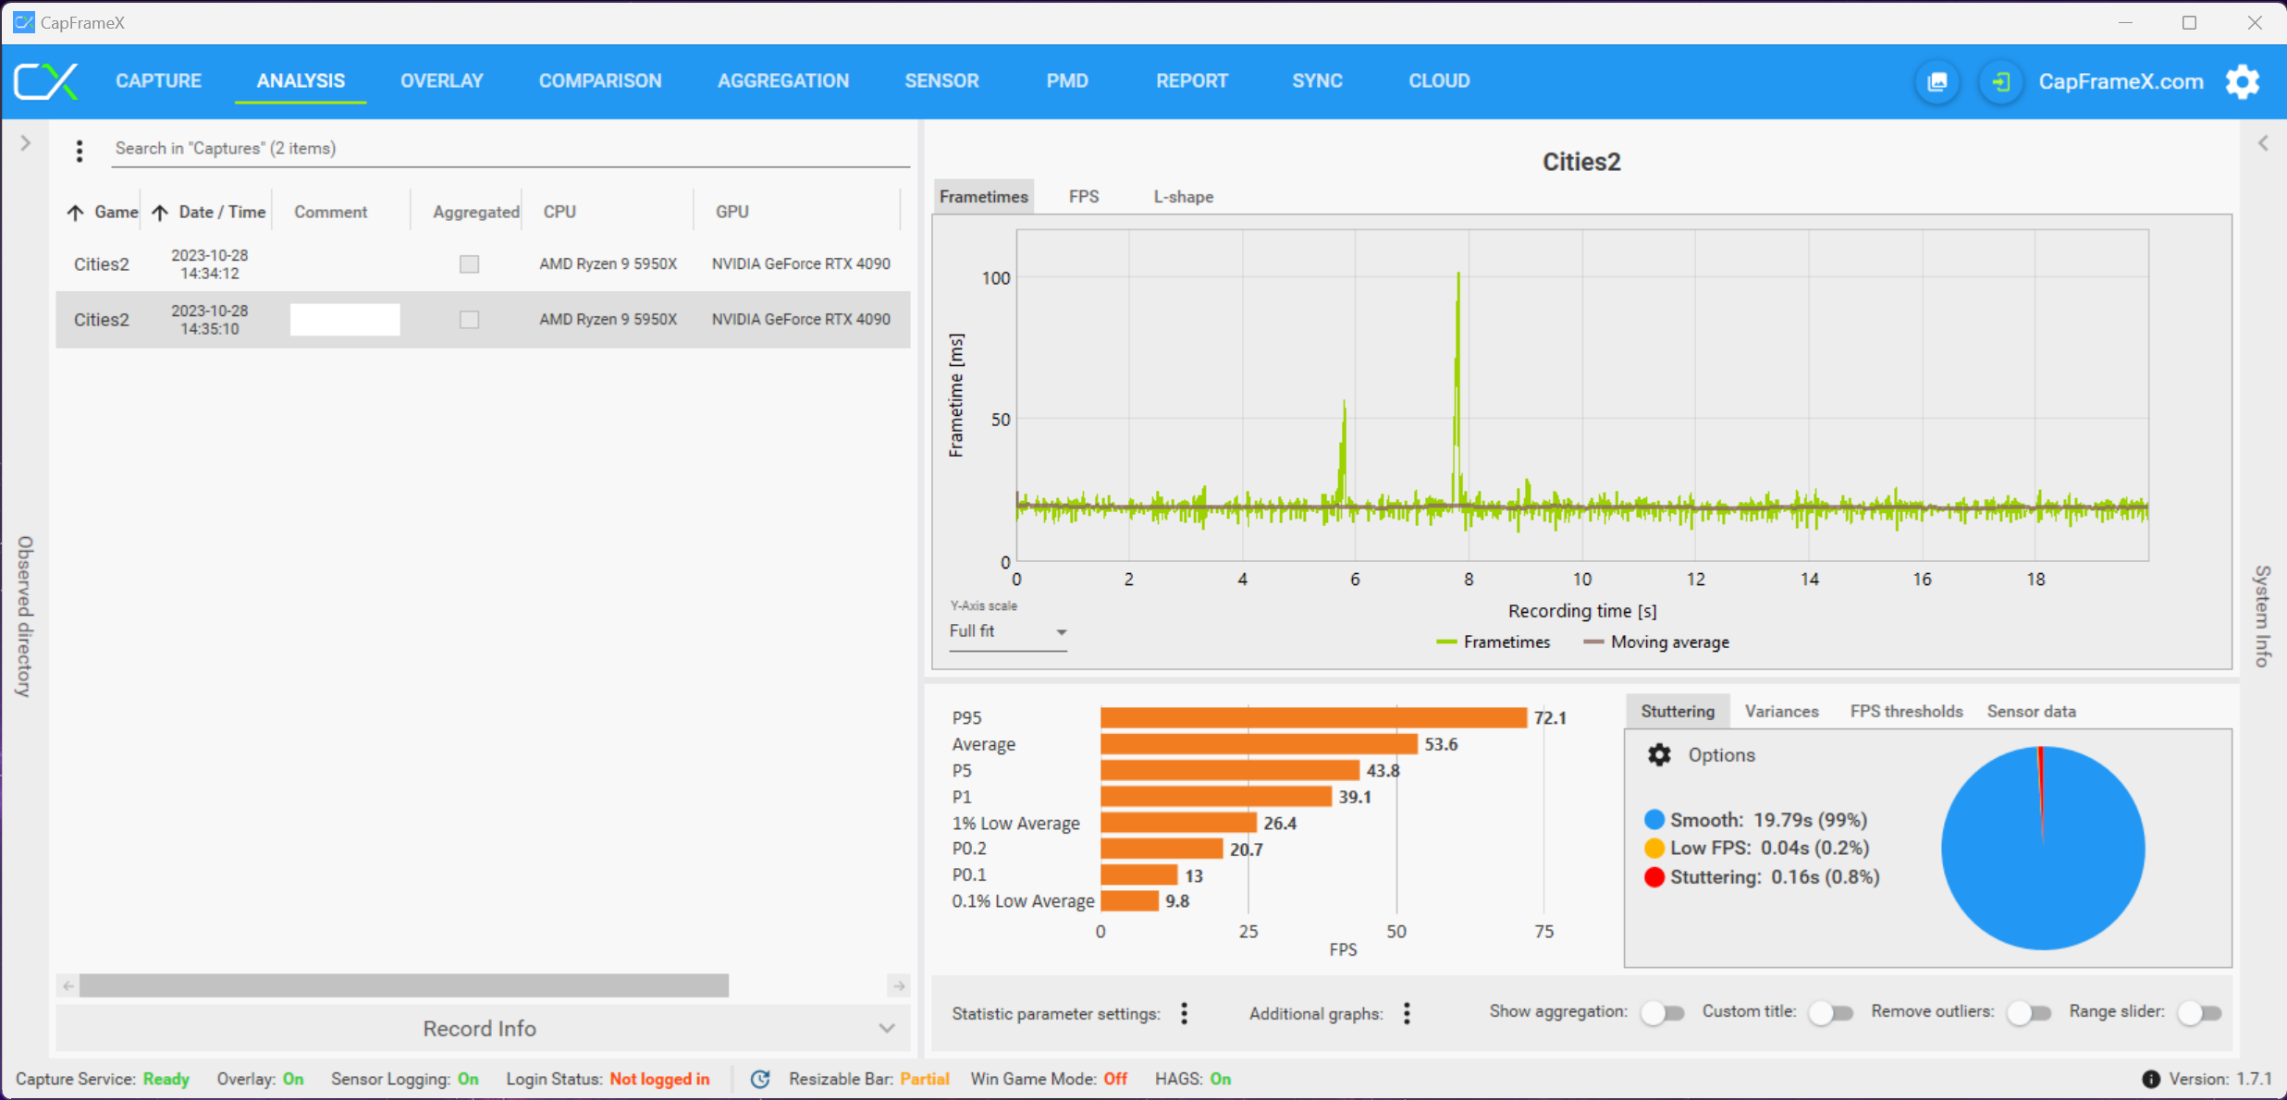Click the Resizable Bar refresh icon
2287x1100 pixels.
pyautogui.click(x=760, y=1079)
